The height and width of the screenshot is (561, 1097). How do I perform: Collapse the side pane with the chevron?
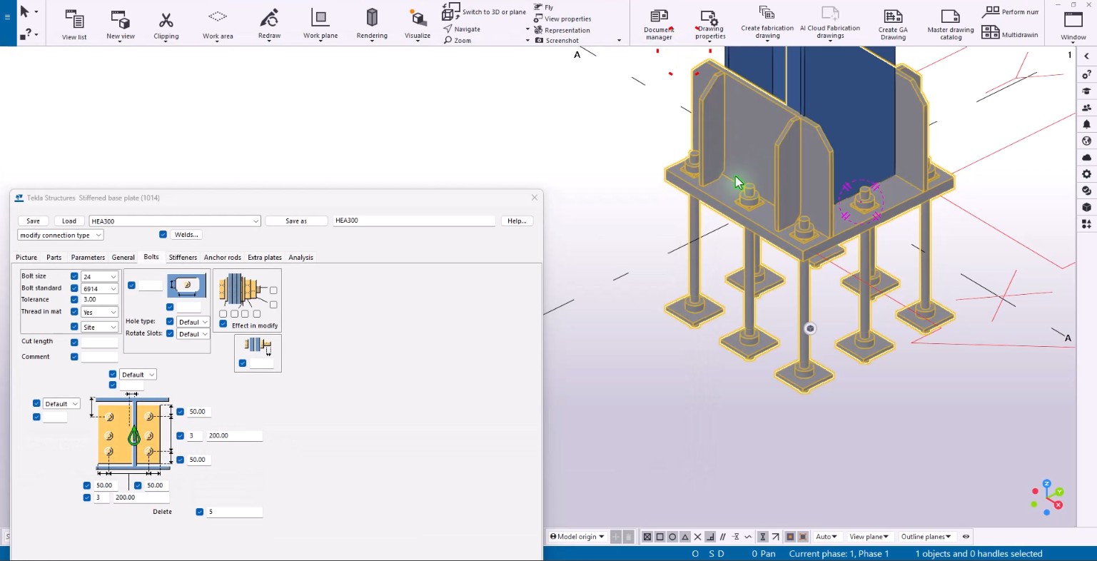click(1086, 56)
